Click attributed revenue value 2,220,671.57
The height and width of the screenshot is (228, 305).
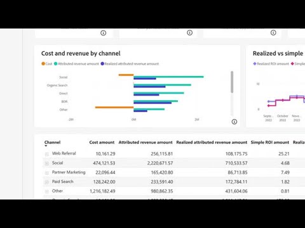click(160, 163)
